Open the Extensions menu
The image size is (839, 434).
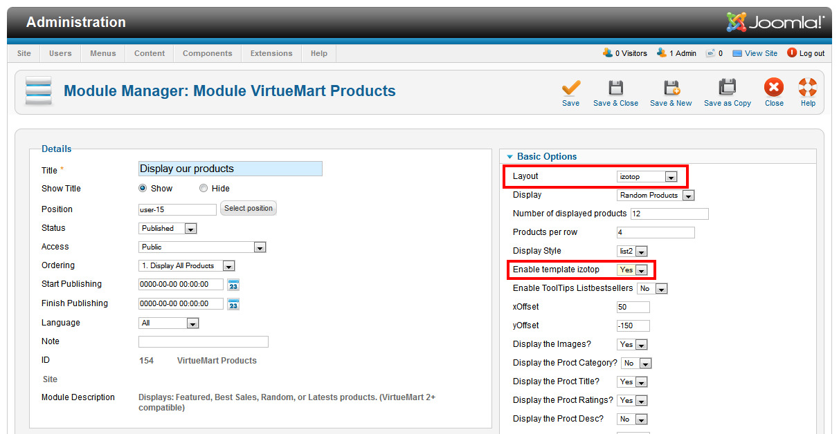271,53
